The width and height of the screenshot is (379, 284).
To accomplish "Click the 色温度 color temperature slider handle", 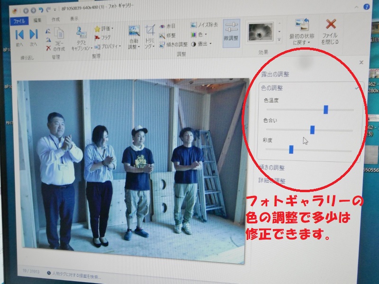I will [326, 109].
